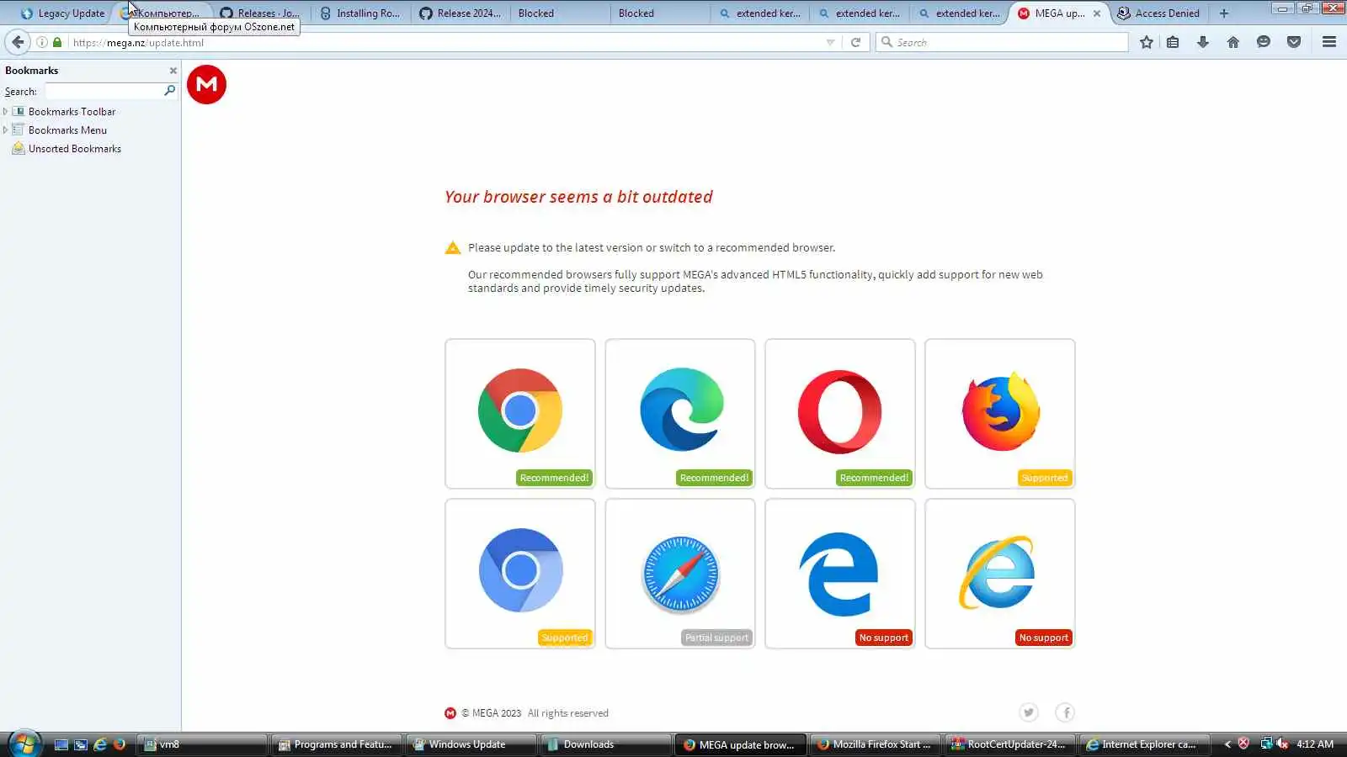
Task: Bookmark this page with the star icon
Action: (x=1147, y=42)
